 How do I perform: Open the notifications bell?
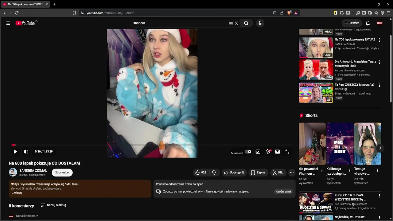368,23
